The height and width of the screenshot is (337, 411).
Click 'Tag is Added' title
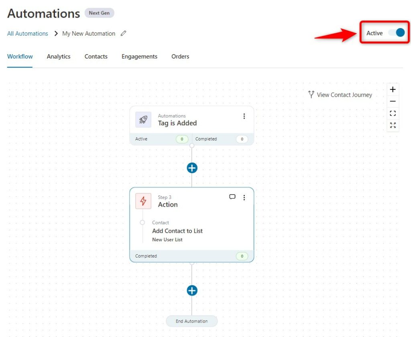click(x=177, y=123)
